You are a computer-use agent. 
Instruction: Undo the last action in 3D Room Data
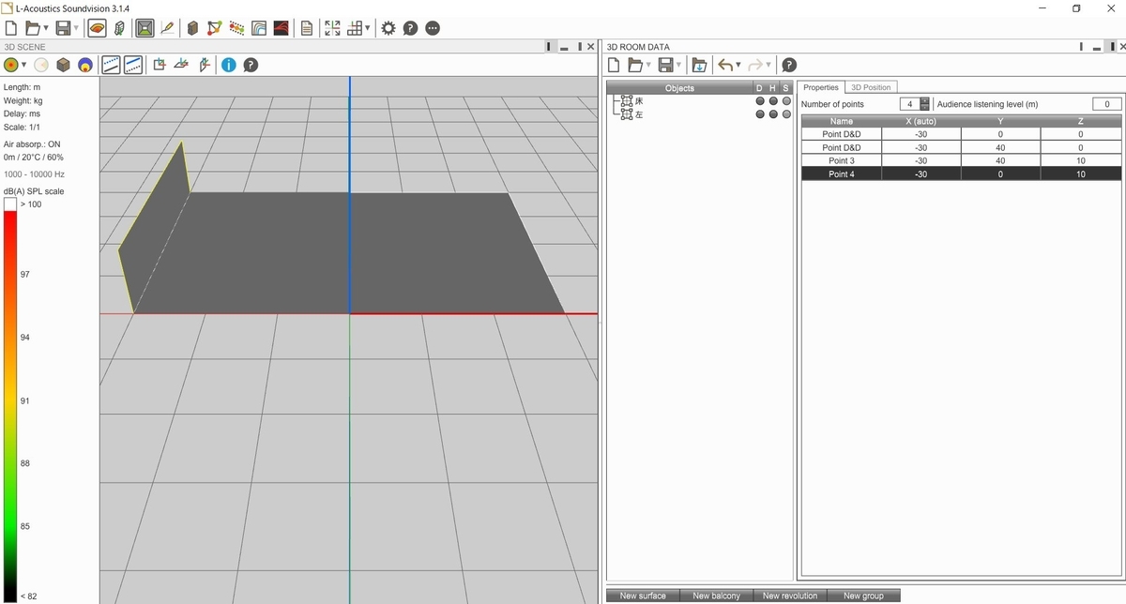[724, 65]
